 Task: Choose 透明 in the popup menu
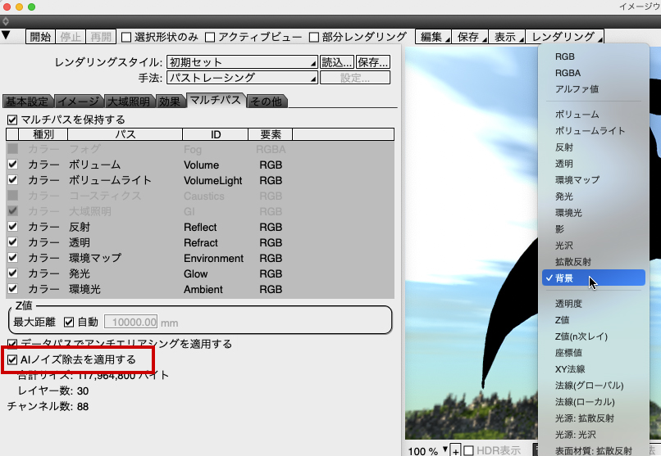tap(594, 164)
